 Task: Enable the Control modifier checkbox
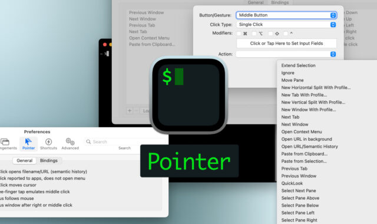tap(285, 34)
